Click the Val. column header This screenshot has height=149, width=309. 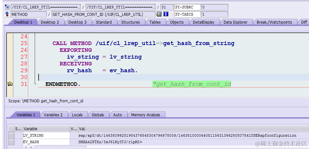coord(194,129)
